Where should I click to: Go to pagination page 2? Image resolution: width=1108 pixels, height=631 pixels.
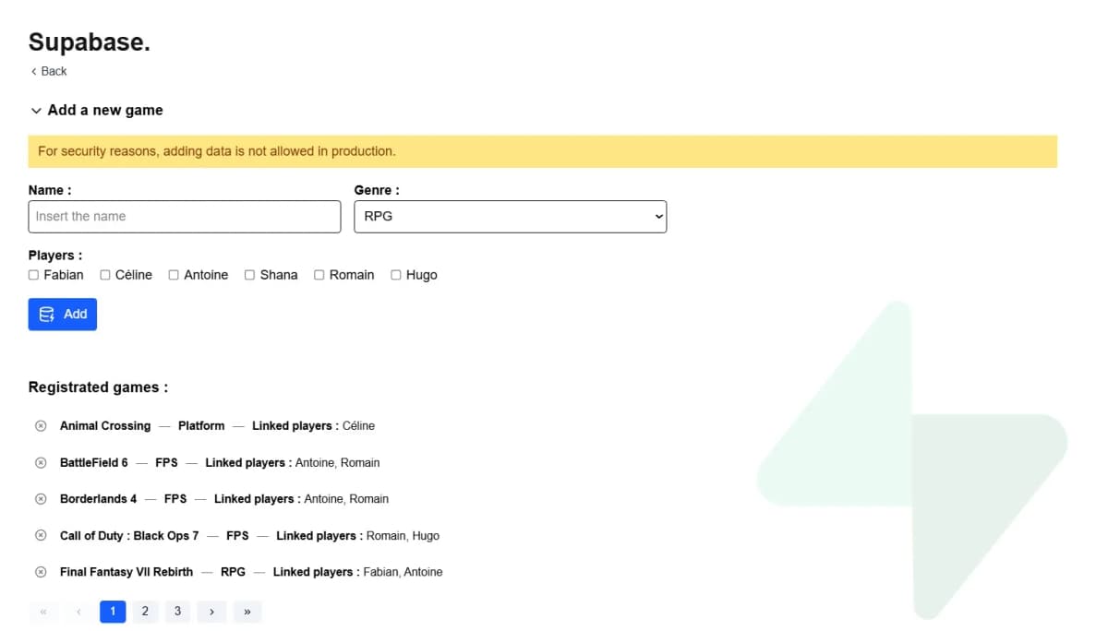145,612
